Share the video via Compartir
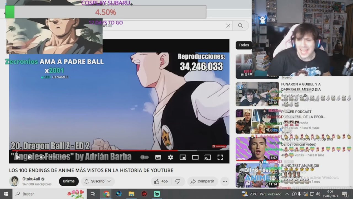This screenshot has height=199, width=353. tap(202, 181)
